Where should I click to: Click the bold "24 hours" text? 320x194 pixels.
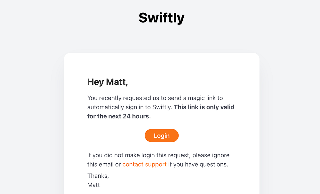pyautogui.click(x=137, y=116)
